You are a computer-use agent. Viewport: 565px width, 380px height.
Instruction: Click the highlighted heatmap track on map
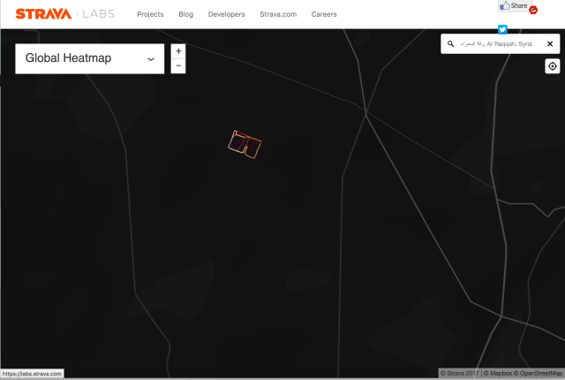click(x=245, y=144)
